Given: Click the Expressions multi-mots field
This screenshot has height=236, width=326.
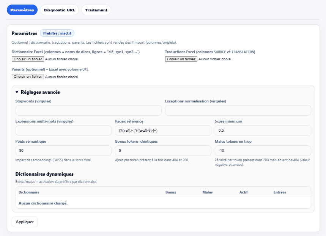Looking at the screenshot, I should click(63, 131).
